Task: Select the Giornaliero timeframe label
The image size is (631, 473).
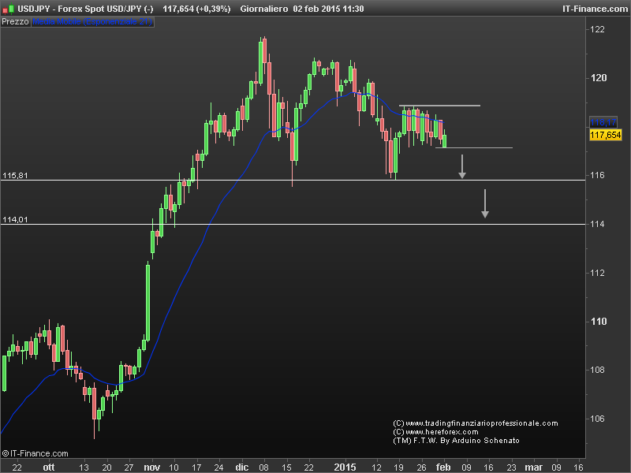Action: click(x=264, y=9)
